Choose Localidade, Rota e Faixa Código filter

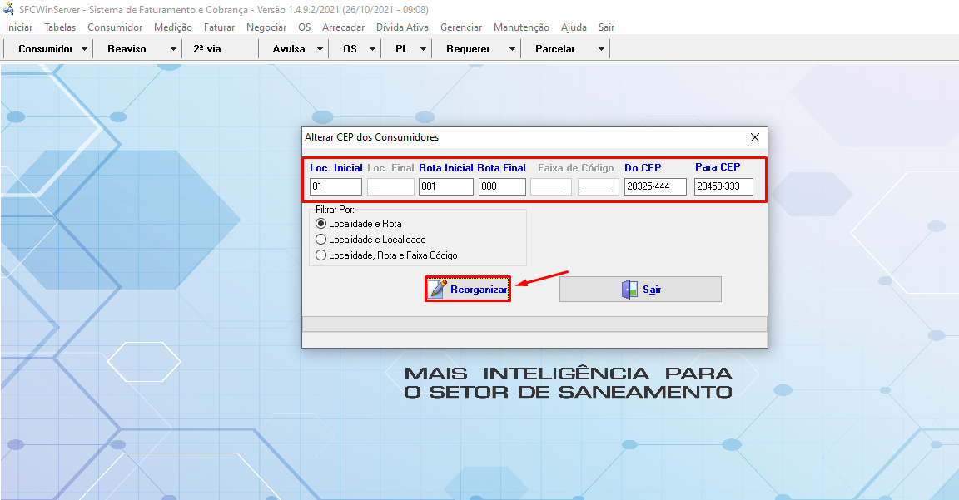320,255
